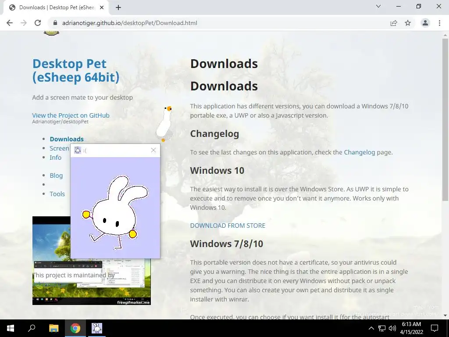Click the page vertical scrollbar thumb
This screenshot has width=449, height=337.
(445, 119)
